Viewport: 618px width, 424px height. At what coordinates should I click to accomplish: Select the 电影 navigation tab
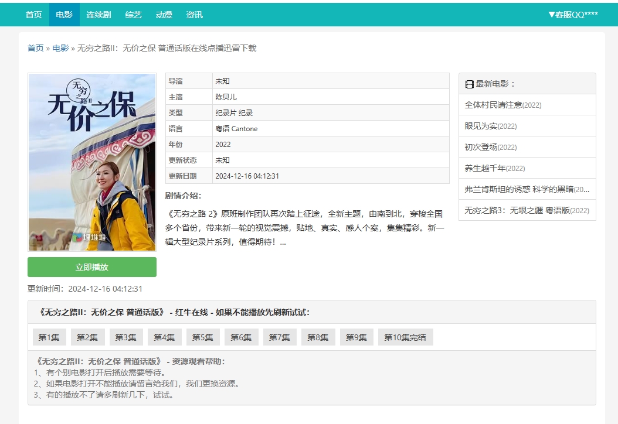click(64, 15)
